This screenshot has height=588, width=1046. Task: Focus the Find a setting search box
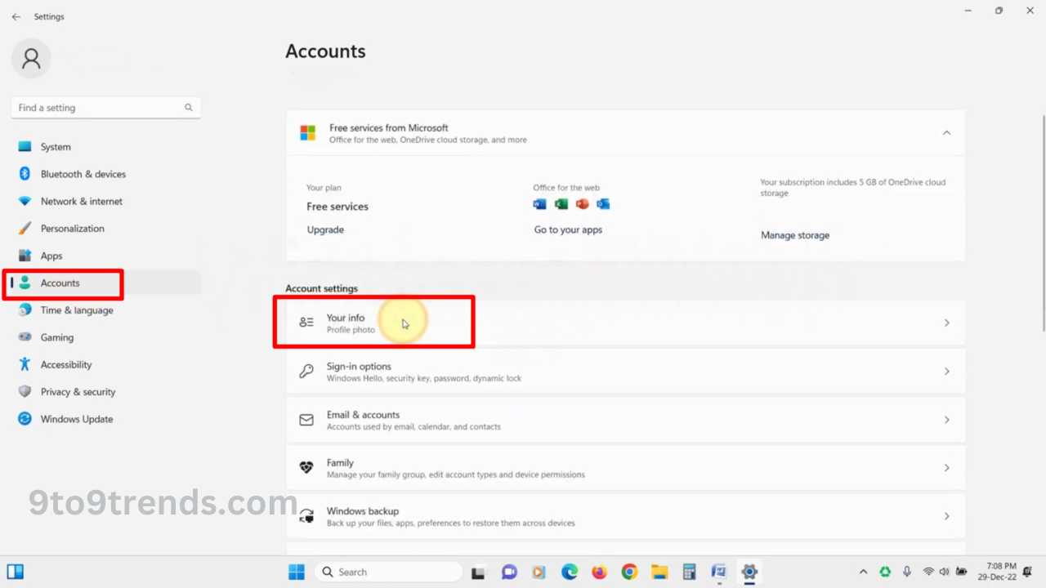106,107
